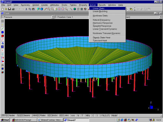Click the second red-arrows view icon
The width and height of the screenshot is (163, 122).
click(x=63, y=9)
